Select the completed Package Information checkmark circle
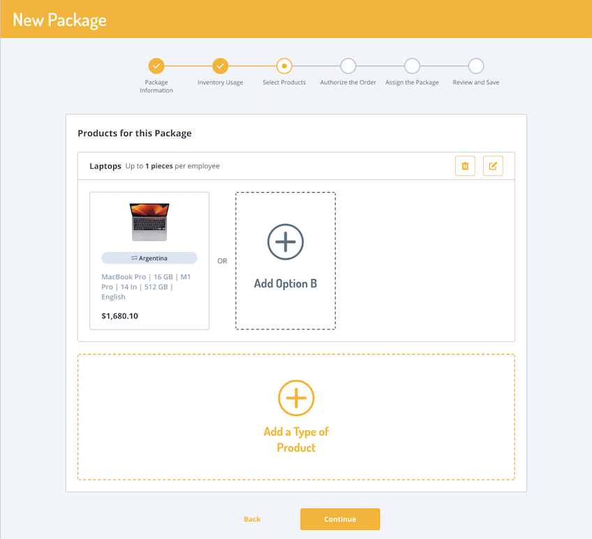 tap(156, 66)
